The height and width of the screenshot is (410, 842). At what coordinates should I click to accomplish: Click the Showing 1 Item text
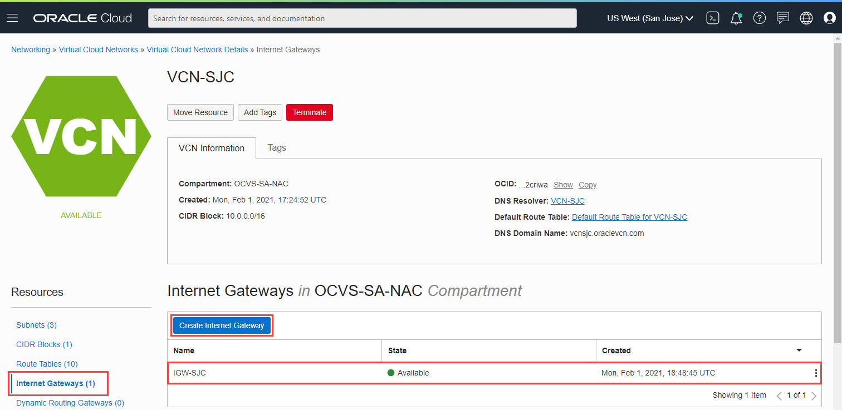740,396
